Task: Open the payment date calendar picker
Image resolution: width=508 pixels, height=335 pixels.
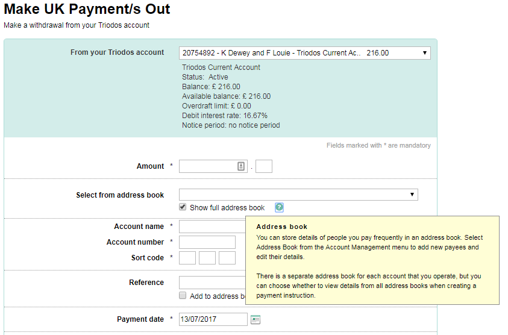Action: (x=256, y=319)
